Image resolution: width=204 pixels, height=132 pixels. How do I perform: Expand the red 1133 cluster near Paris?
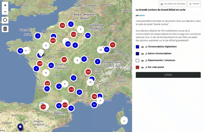73,34
